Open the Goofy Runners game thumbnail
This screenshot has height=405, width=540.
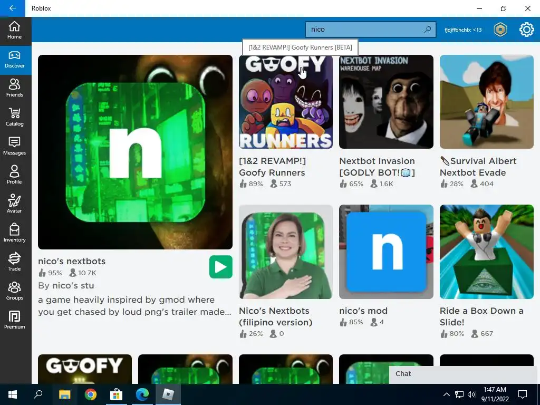coord(286,102)
